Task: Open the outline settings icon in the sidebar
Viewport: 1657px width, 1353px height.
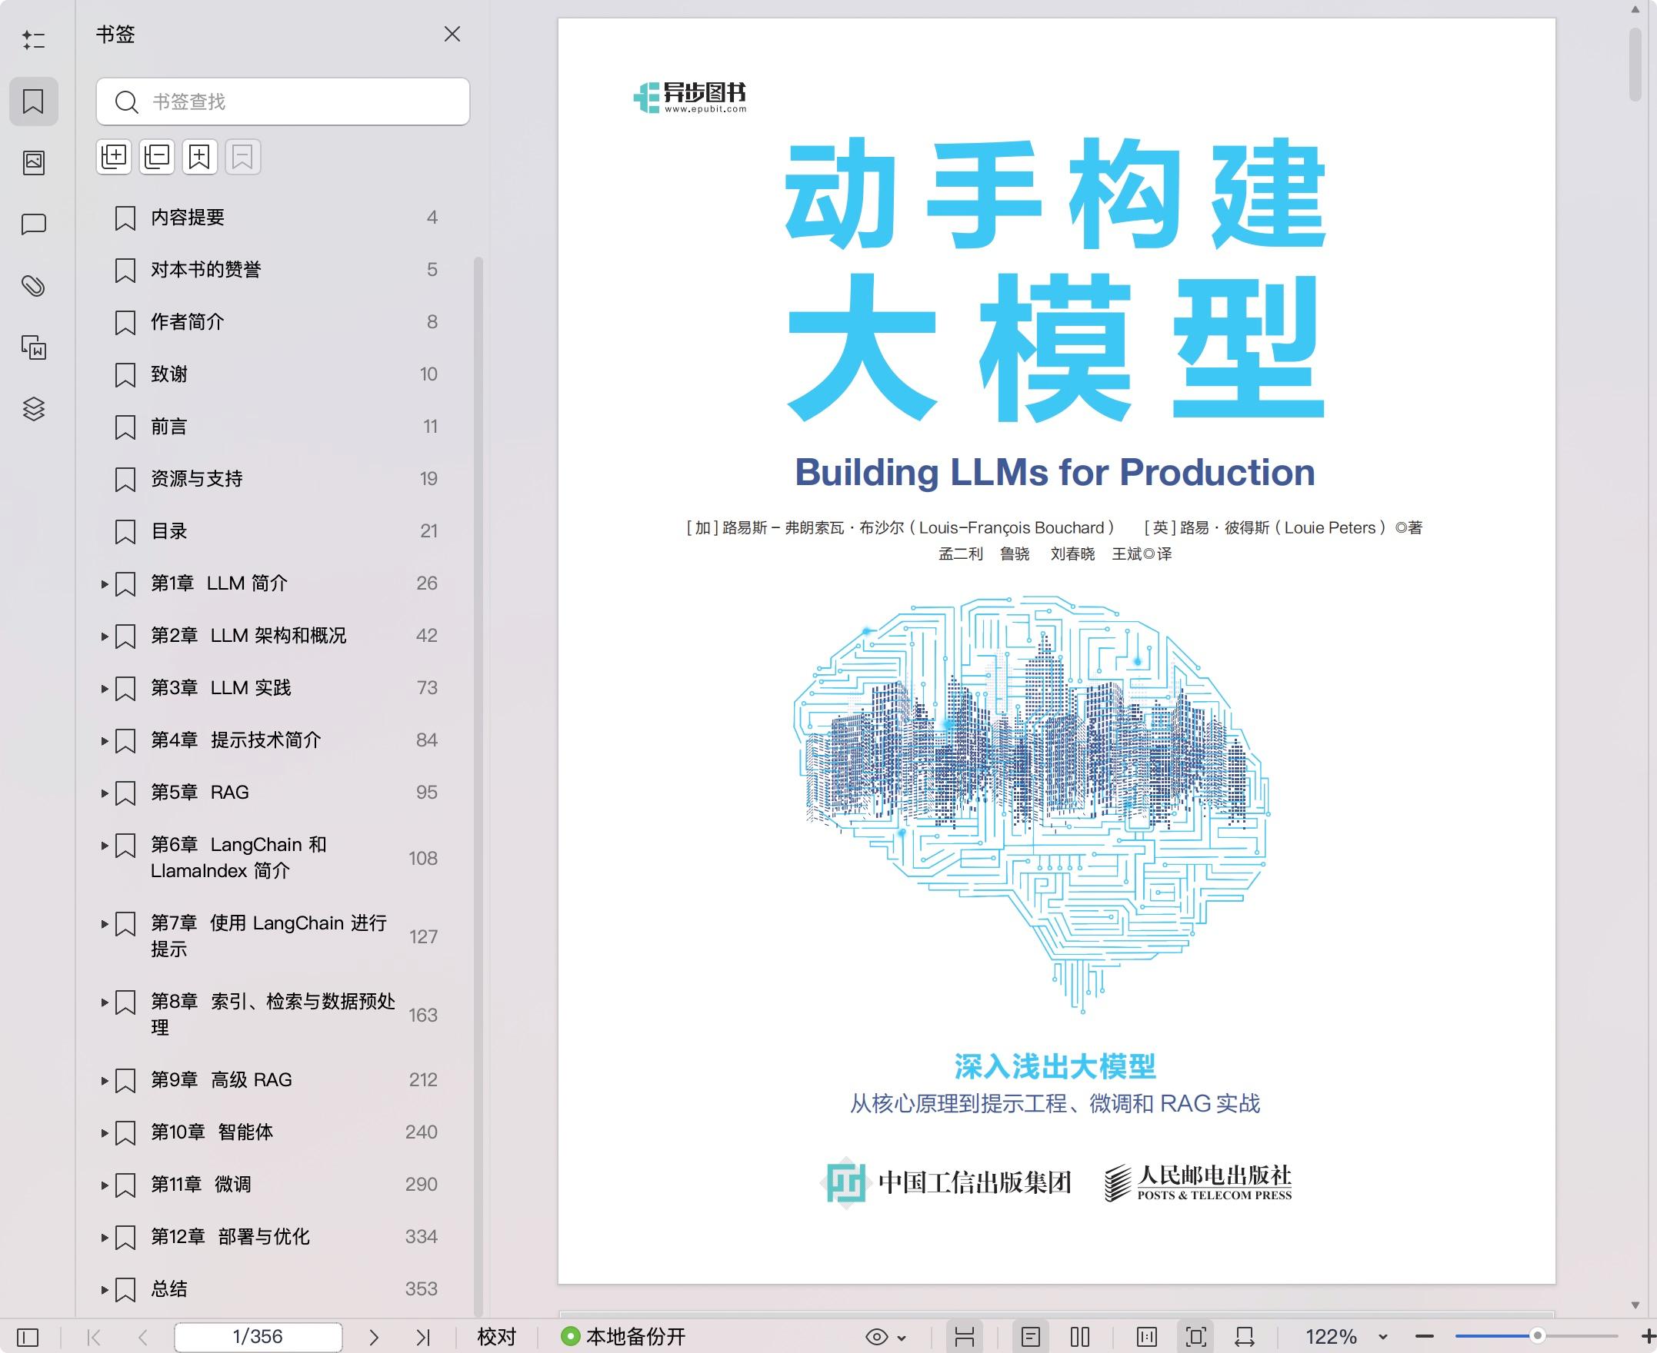Action: (x=34, y=40)
